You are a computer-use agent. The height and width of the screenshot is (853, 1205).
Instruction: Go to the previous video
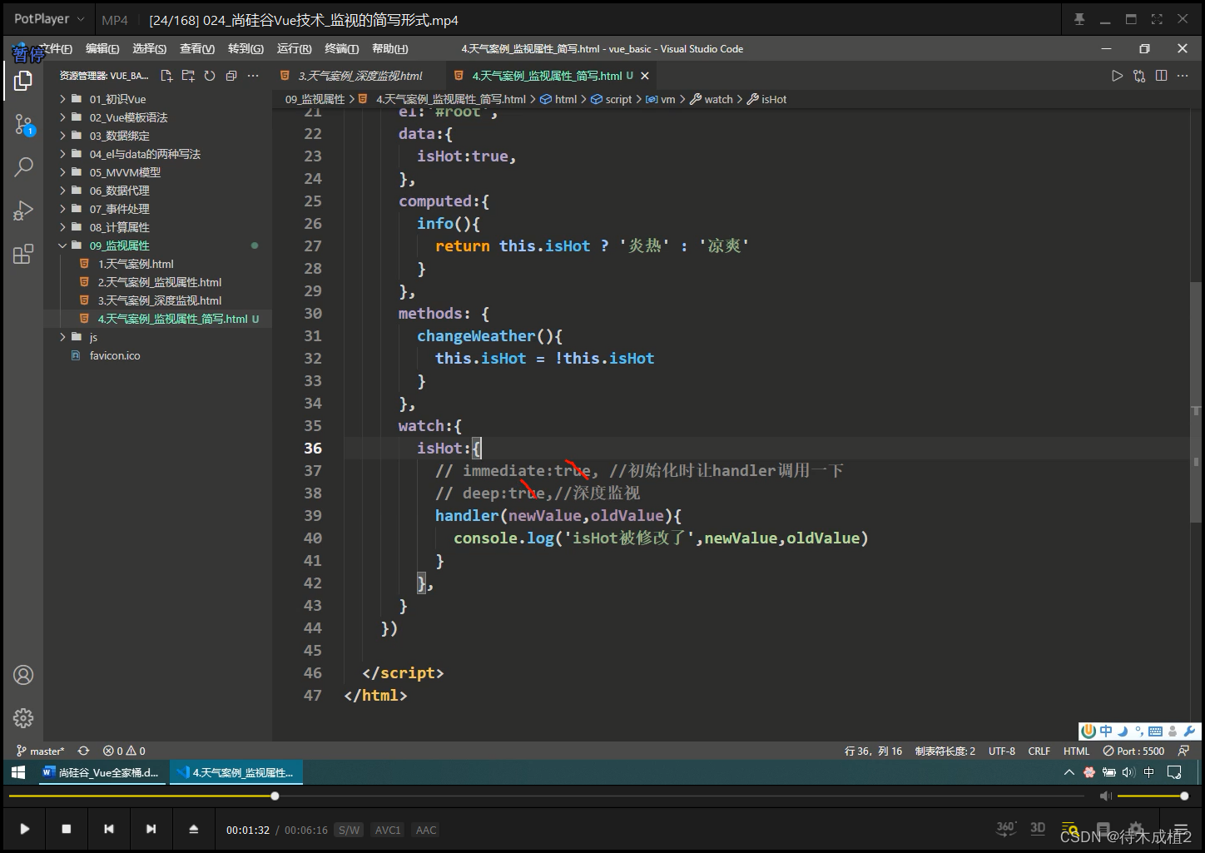[109, 829]
